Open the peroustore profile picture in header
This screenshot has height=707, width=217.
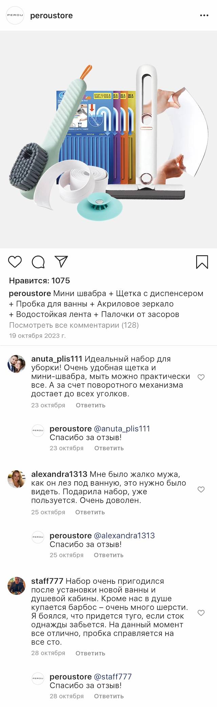point(15,15)
